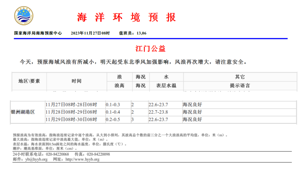Select the red heading 江门公益
The image size is (308, 173).
[x=151, y=49]
